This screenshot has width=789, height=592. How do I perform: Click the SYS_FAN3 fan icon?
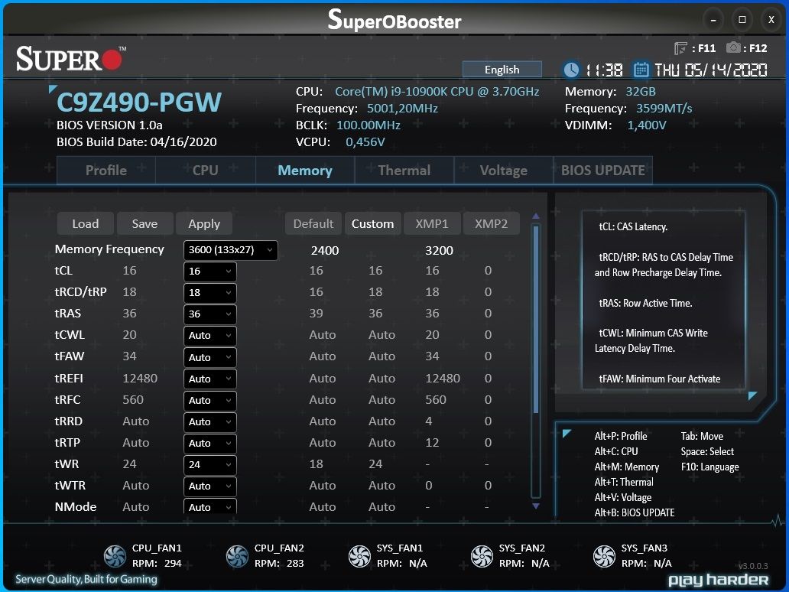pos(604,556)
